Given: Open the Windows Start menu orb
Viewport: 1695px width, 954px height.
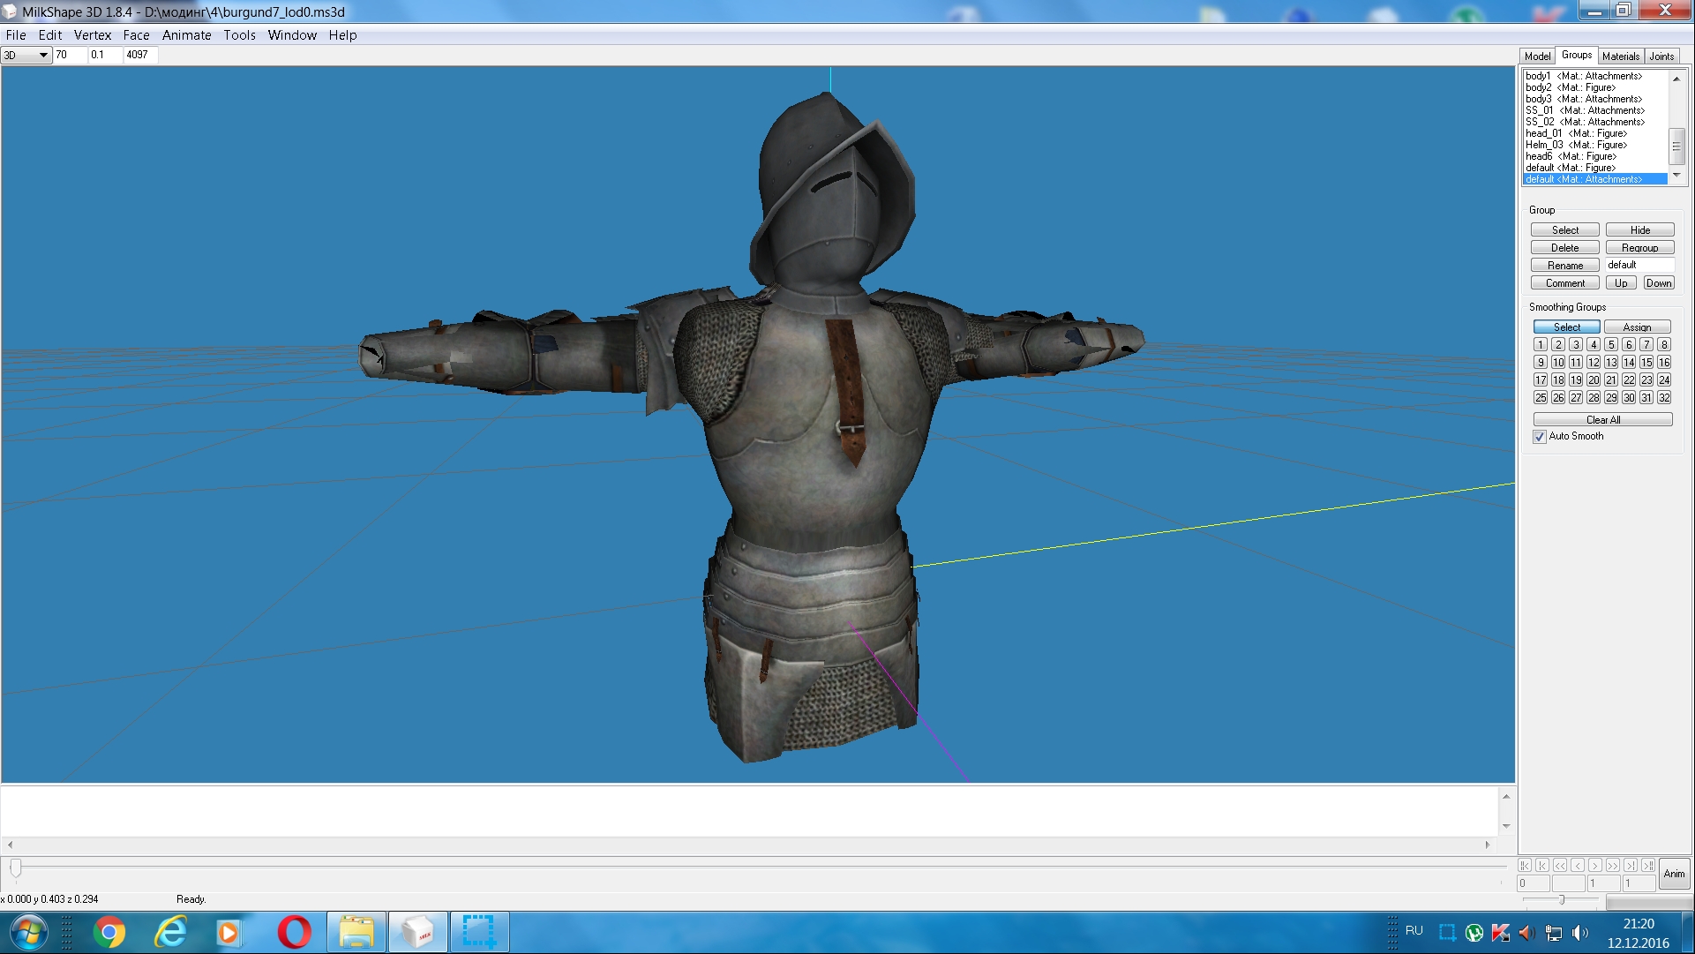Looking at the screenshot, I should (x=28, y=932).
